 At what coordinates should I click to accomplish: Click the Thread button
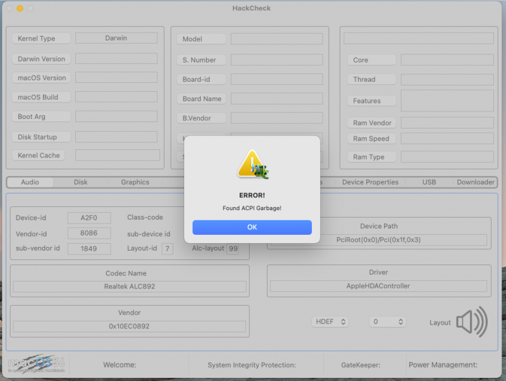(371, 80)
